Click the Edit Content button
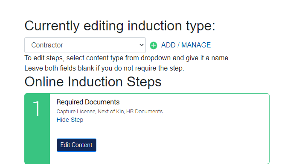This screenshot has height=168, width=296. pos(76,145)
